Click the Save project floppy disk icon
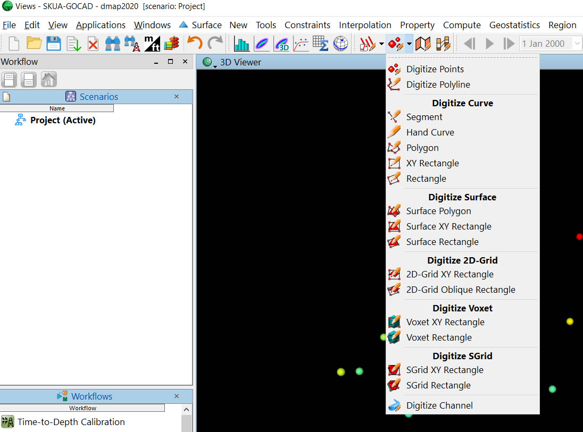The height and width of the screenshot is (432, 583). 53,44
